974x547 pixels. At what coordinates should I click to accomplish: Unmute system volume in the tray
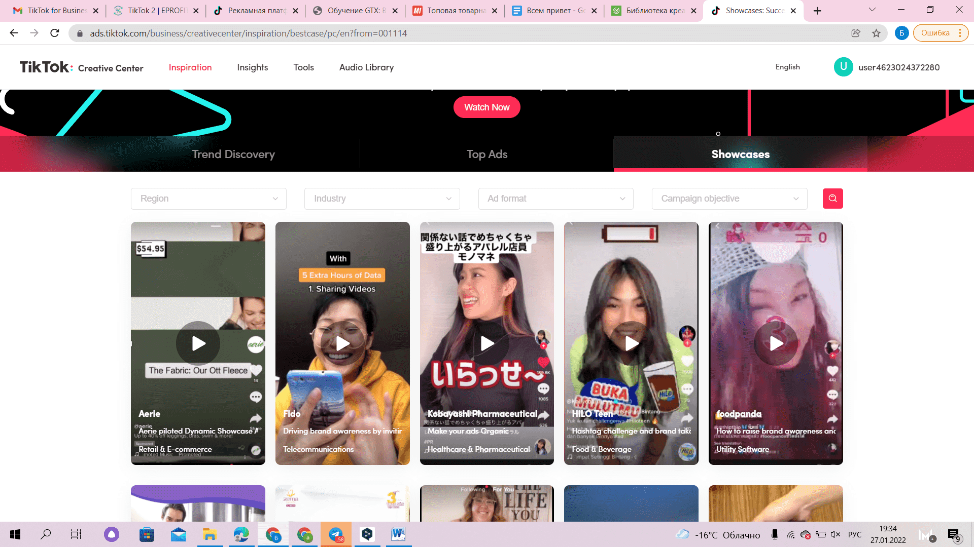tap(836, 534)
